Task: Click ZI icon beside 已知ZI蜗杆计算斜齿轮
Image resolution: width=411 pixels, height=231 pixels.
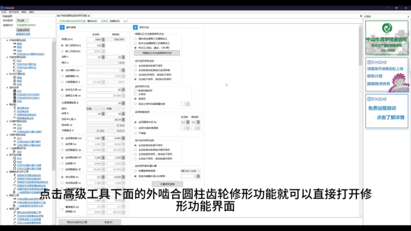Action: 15,145
